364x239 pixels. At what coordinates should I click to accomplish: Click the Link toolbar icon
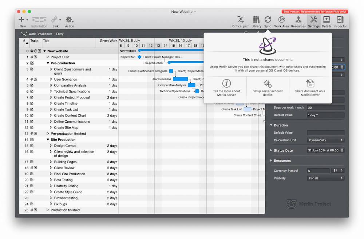point(54,20)
